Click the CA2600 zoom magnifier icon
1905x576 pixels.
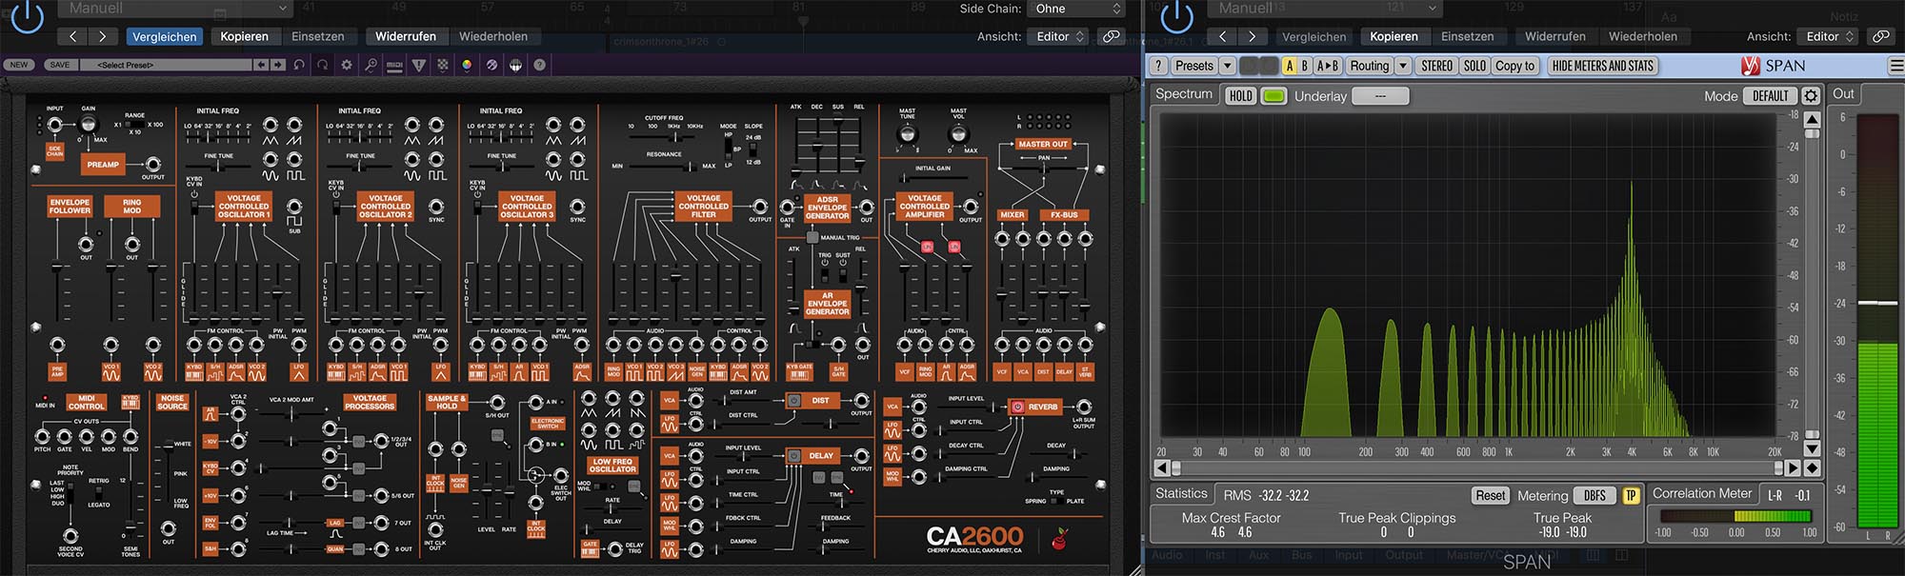pos(371,65)
